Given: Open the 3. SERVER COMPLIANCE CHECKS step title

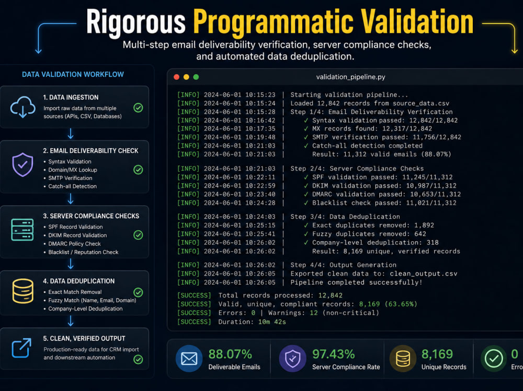Looking at the screenshot, I should tap(91, 216).
